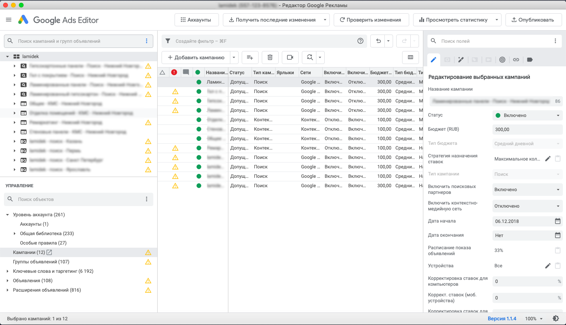Image resolution: width=566 pixels, height=325 pixels.
Task: Open the Статус dropdown set to Включено
Action: (x=527, y=115)
